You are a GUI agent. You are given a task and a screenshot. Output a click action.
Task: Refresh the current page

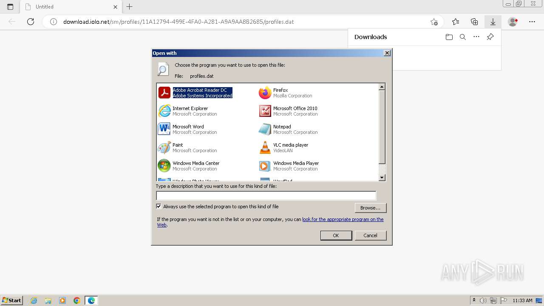(31, 22)
